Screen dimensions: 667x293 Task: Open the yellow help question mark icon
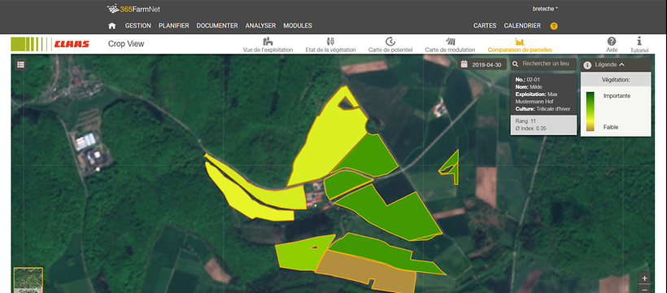pos(553,26)
